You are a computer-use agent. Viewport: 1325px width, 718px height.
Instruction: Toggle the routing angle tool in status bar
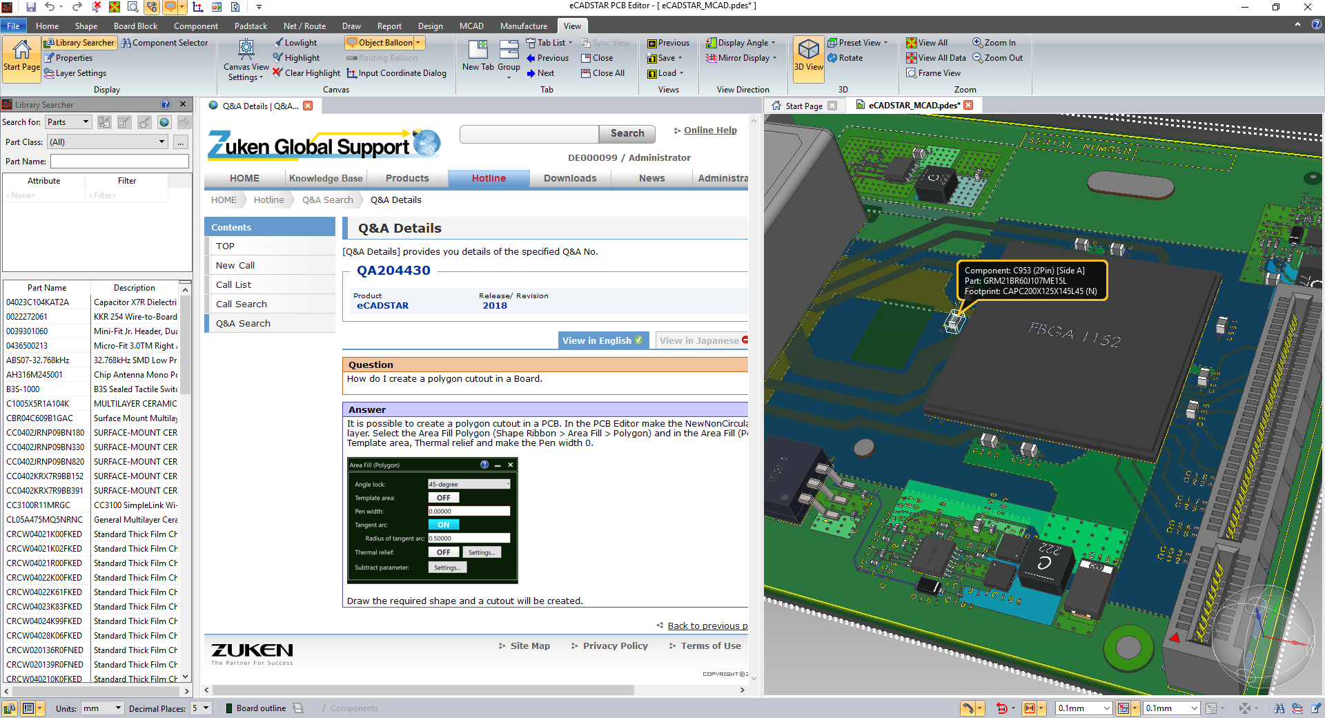click(x=969, y=708)
